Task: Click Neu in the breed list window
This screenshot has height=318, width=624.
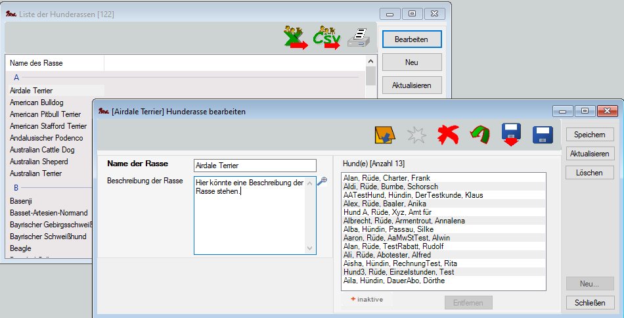Action: click(x=411, y=62)
